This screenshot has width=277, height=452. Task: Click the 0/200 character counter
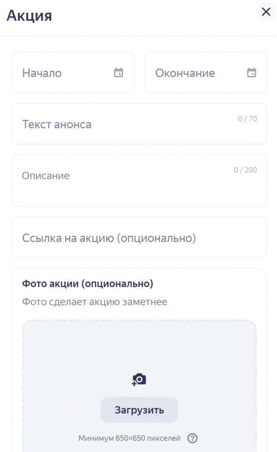tap(246, 169)
